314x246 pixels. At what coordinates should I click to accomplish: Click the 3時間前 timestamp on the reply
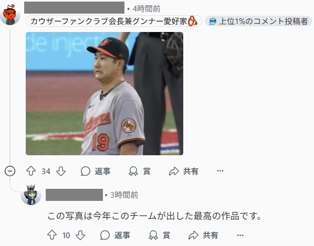coord(124,195)
